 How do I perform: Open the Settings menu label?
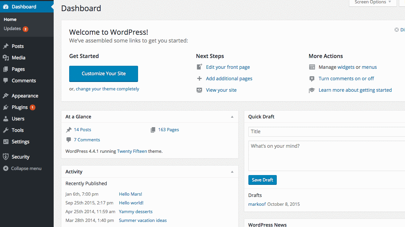[21, 142]
